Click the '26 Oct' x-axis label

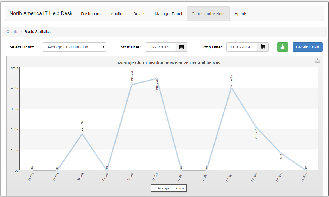point(31,177)
